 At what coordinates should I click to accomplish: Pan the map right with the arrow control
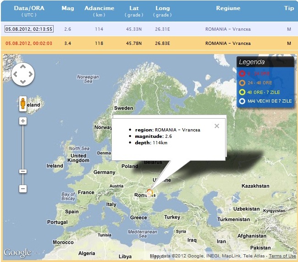tap(31, 74)
